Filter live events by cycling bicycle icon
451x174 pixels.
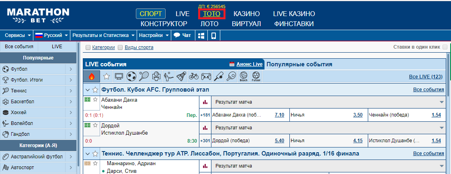[193, 76]
